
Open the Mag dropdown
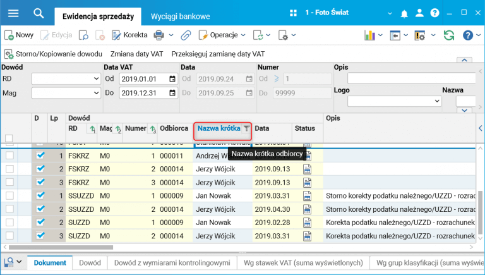click(66, 93)
